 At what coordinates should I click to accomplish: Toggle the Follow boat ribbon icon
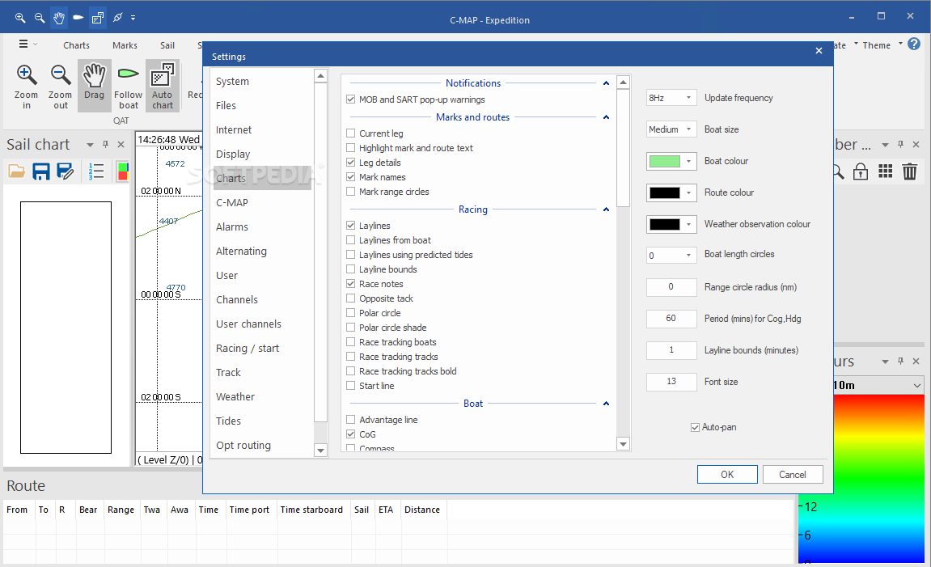point(129,86)
